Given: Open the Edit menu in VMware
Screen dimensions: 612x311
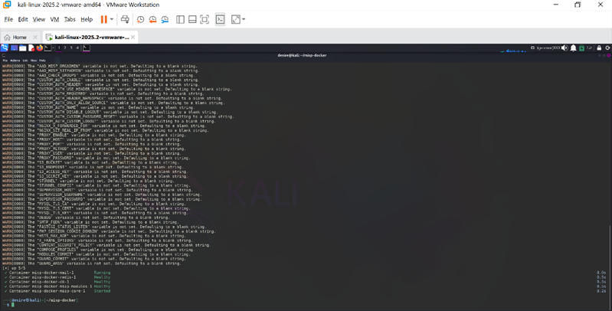Looking at the screenshot, I should point(23,19).
